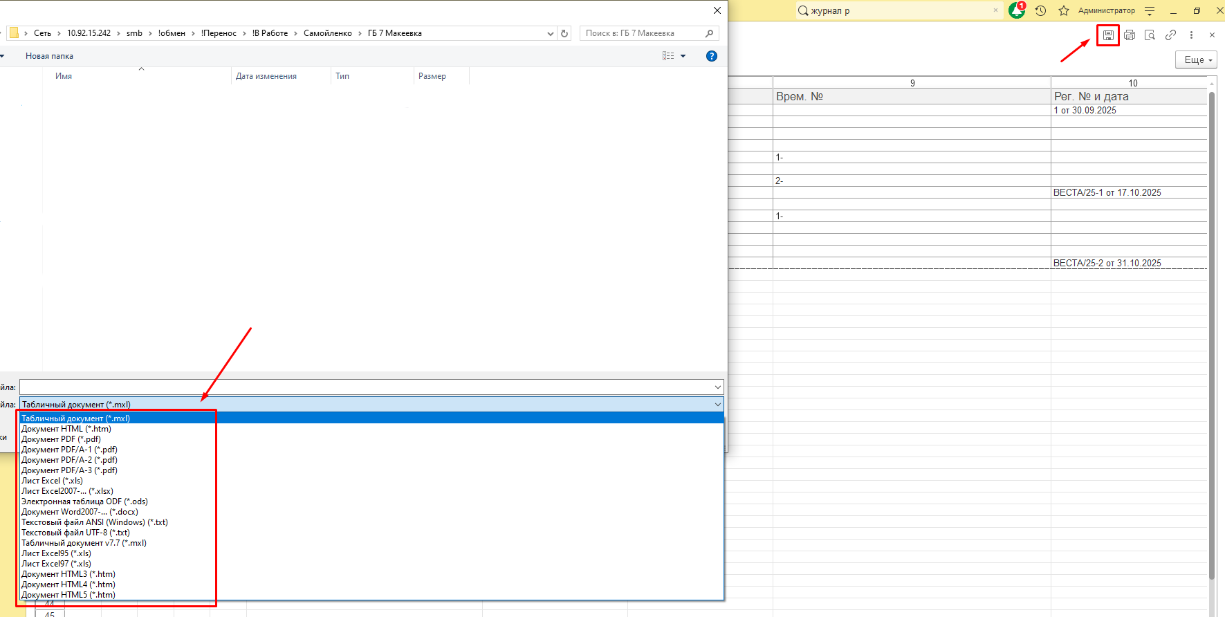The width and height of the screenshot is (1225, 617).
Task: Select 'Электронная таблица ODF (*.ods)' format
Action: [x=371, y=501]
